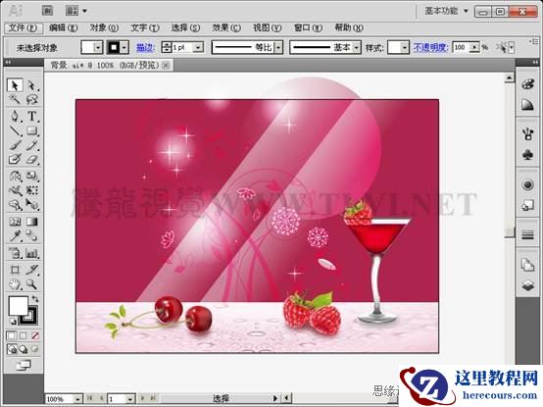Select the Lasso tool
Image resolution: width=543 pixels, height=407 pixels.
point(32,99)
